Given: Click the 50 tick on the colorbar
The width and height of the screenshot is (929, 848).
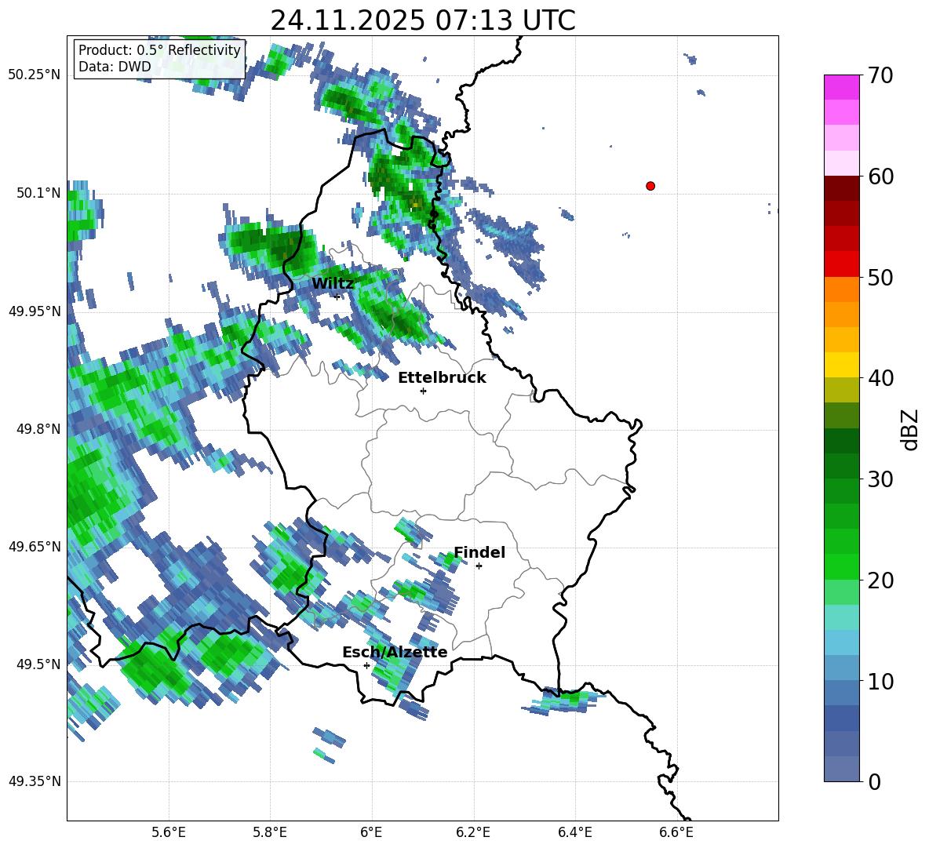Looking at the screenshot, I should (x=880, y=277).
